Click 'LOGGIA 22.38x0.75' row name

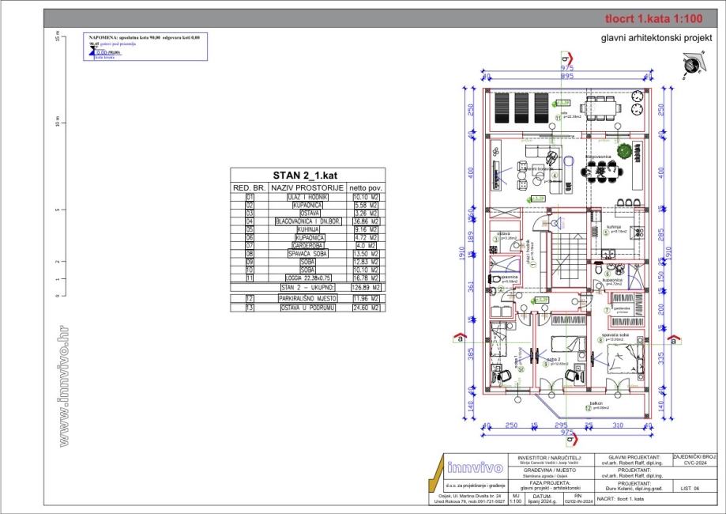point(308,278)
